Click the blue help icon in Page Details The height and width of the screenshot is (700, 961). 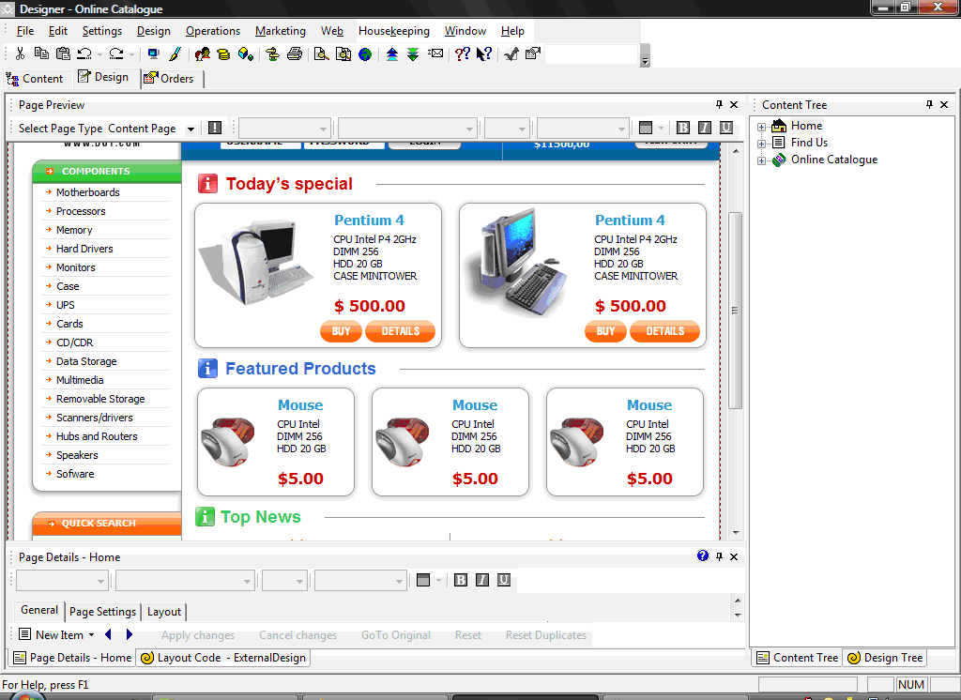[x=703, y=556]
